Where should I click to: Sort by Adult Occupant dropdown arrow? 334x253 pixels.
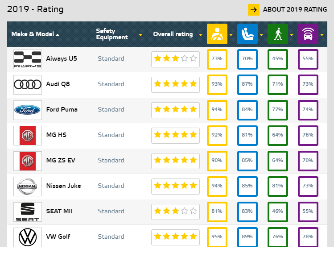[x=231, y=35]
